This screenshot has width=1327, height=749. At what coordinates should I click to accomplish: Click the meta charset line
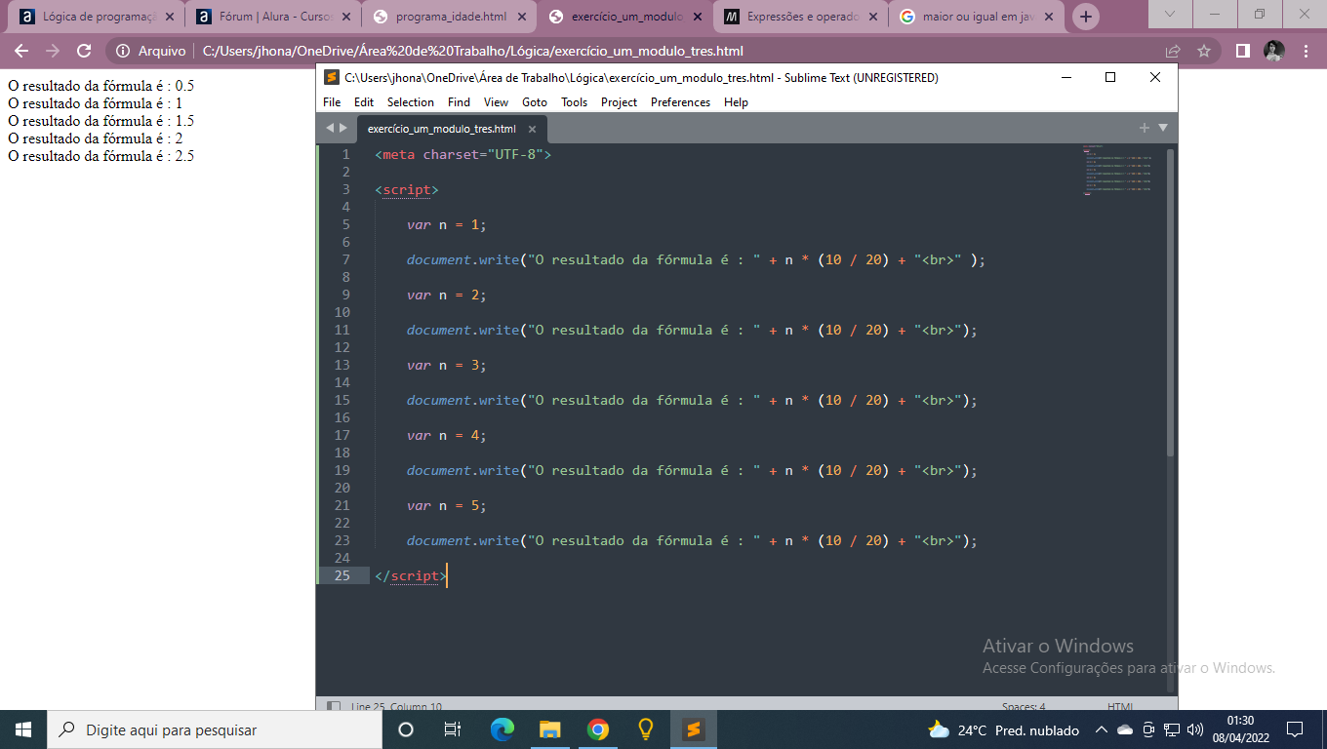coord(463,154)
